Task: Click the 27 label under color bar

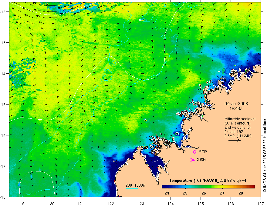Action: pyautogui.click(x=222, y=193)
